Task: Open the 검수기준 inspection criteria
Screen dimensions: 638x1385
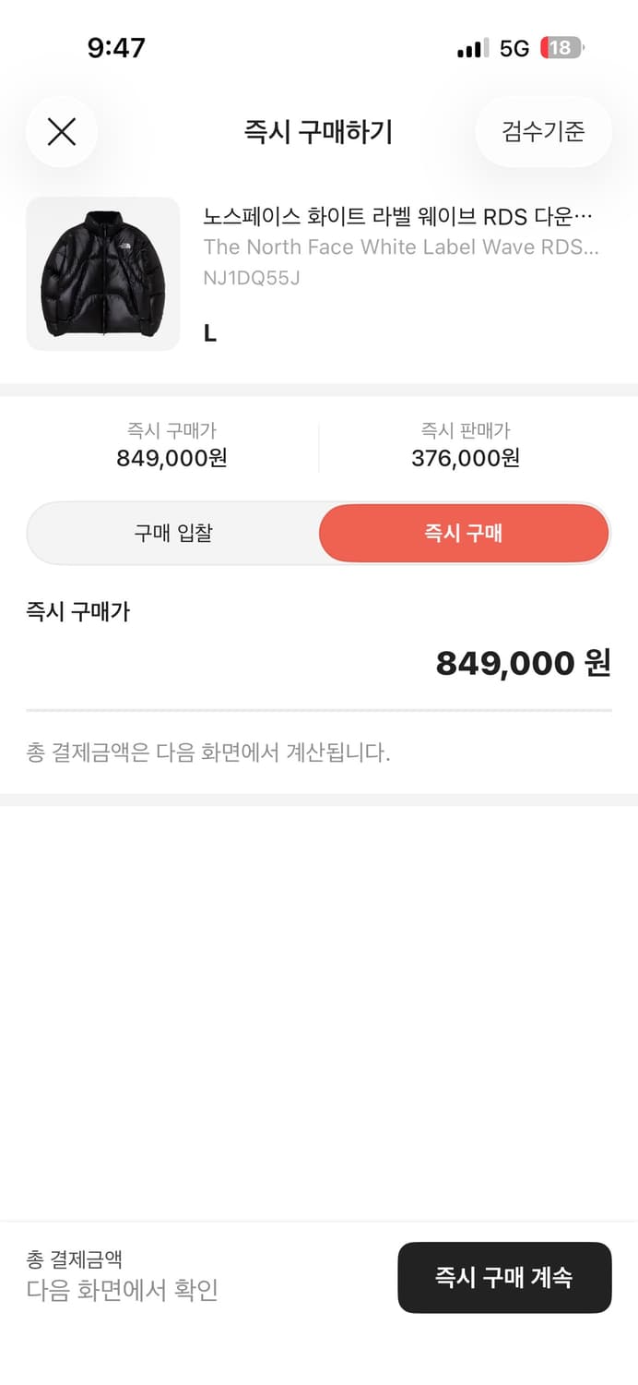Action: [542, 131]
